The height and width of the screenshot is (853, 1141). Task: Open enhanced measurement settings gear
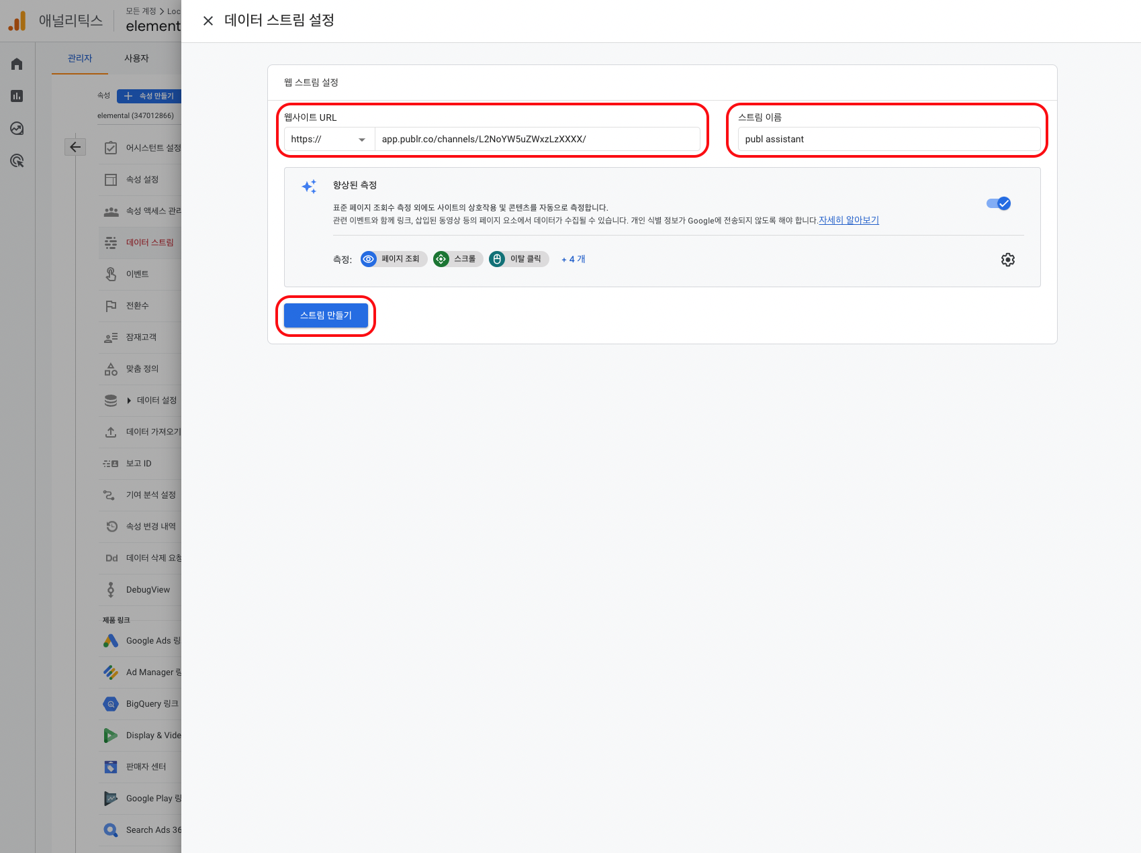1007,260
